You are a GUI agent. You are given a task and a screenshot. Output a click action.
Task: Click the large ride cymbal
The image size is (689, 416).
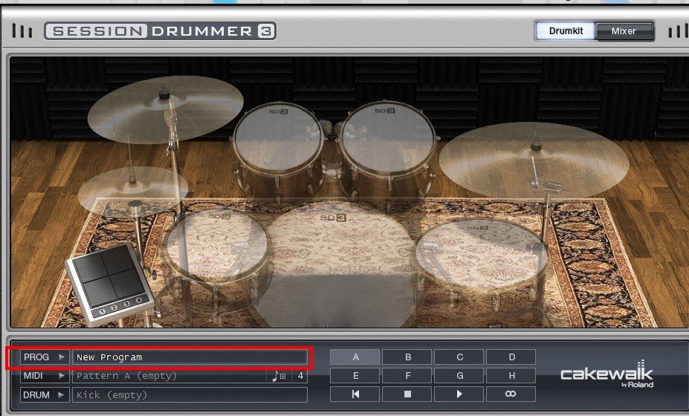[x=533, y=159]
